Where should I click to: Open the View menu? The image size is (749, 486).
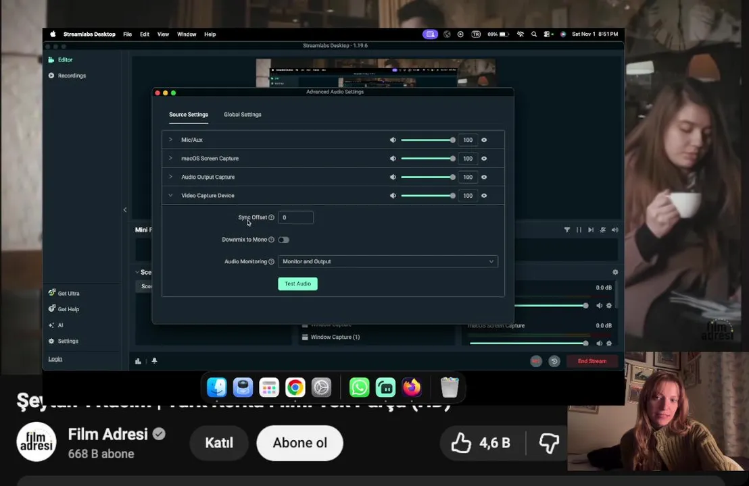click(164, 34)
